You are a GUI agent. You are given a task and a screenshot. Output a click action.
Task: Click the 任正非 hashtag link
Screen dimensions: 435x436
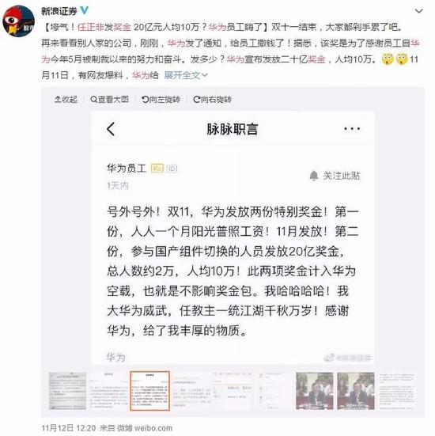[90, 27]
